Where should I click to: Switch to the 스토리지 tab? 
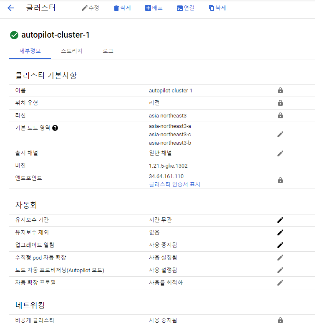71,51
